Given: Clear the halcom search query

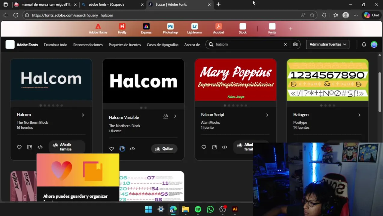Looking at the screenshot, I should (x=285, y=44).
